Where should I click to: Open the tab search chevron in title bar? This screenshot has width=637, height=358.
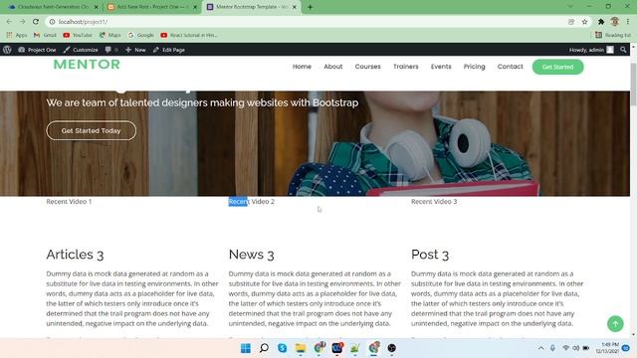click(570, 7)
